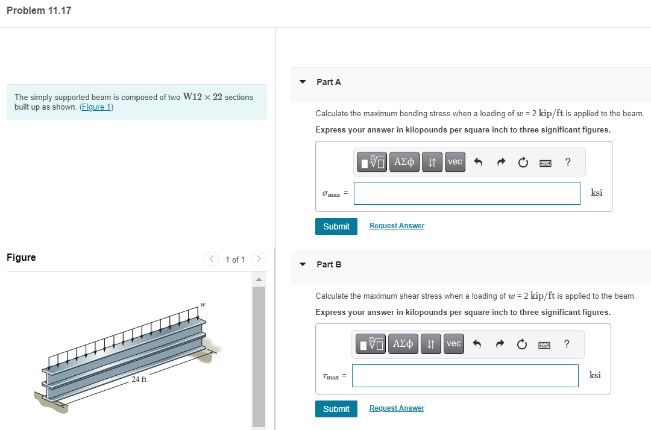The height and width of the screenshot is (430, 651).
Task: Show keyboard shortcuts in Part A
Action: click(x=546, y=163)
